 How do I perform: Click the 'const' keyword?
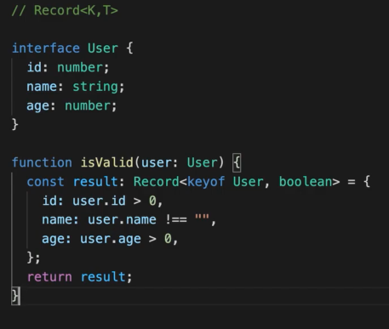[x=46, y=182]
